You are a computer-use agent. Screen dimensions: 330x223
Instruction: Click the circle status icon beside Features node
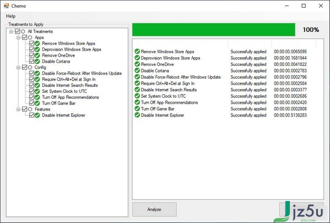point(30,109)
